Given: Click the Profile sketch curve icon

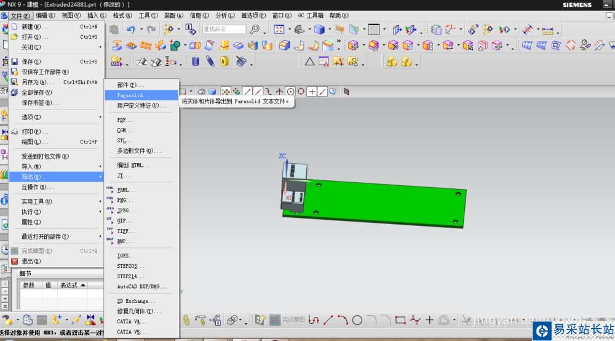Looking at the screenshot, I should coord(314,320).
